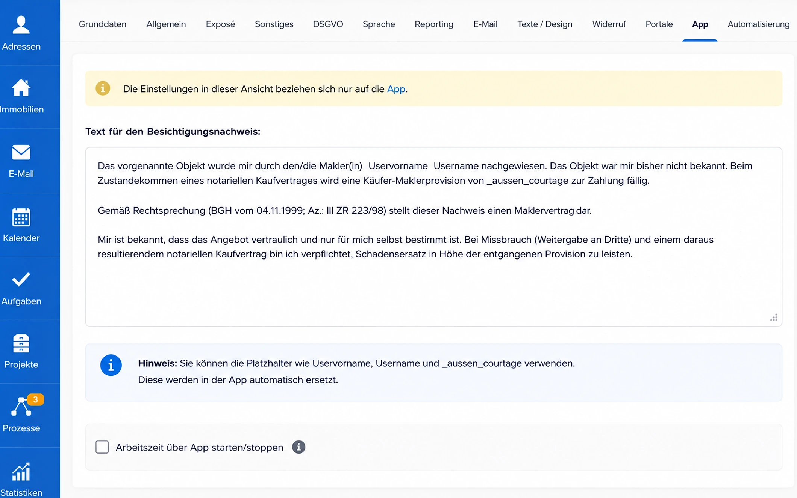The image size is (797, 498).
Task: Select the Texte / Design tab
Action: pos(545,24)
